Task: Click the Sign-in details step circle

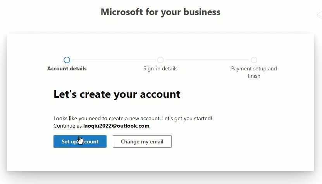Action: 160,60
